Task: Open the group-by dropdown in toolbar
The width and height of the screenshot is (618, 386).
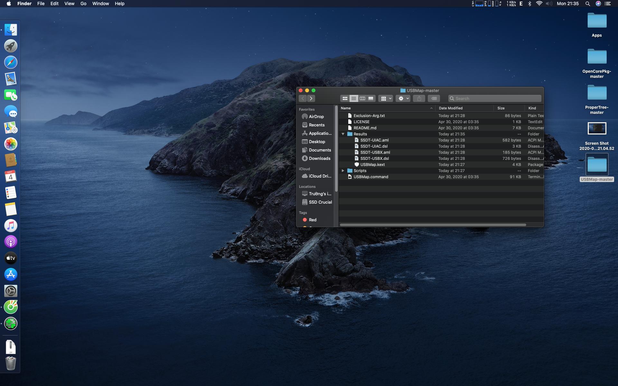Action: [x=386, y=98]
